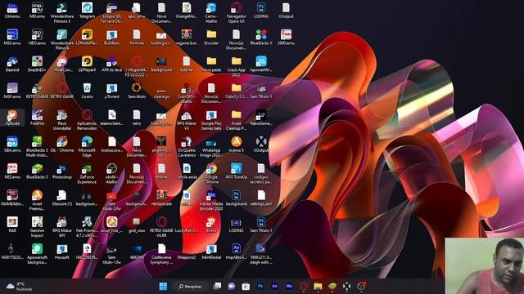Screen dimensions: 524x294
Task: Select the 2600.emu desktop icon
Action: 286,37
